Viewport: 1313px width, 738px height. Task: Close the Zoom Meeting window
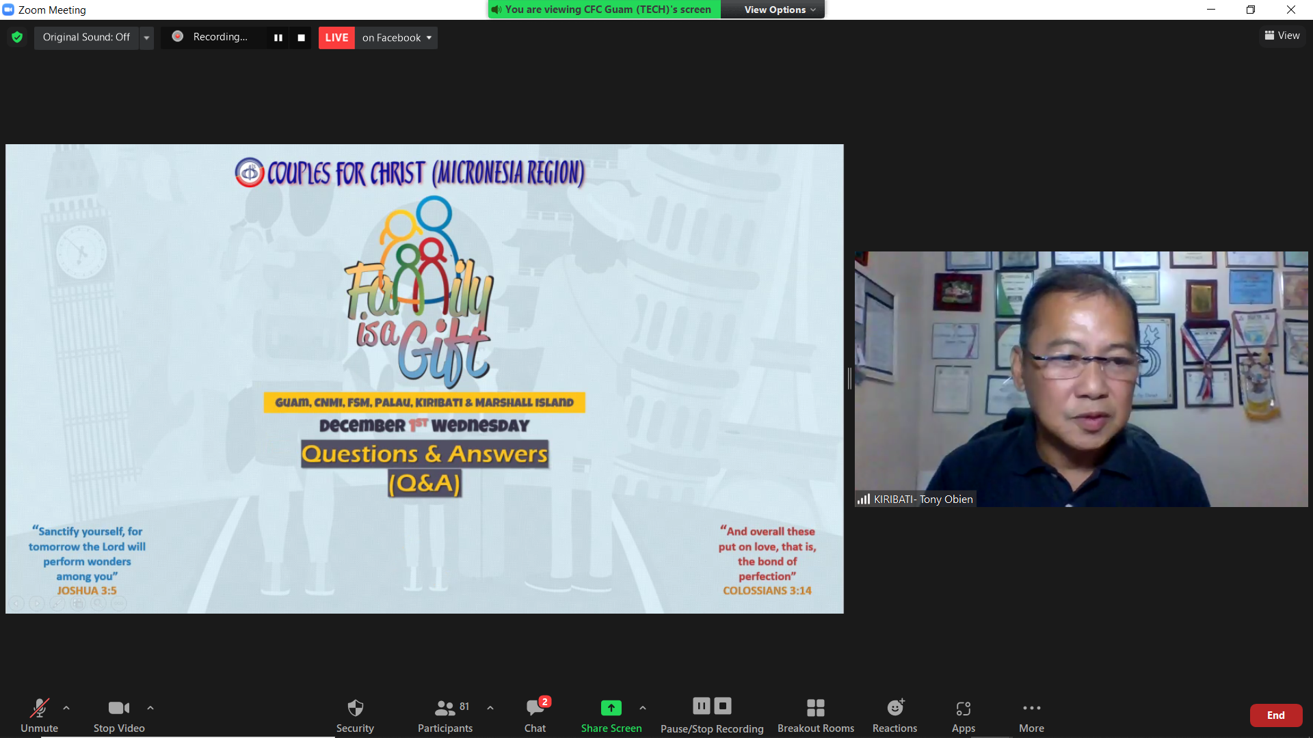pos(1291,10)
